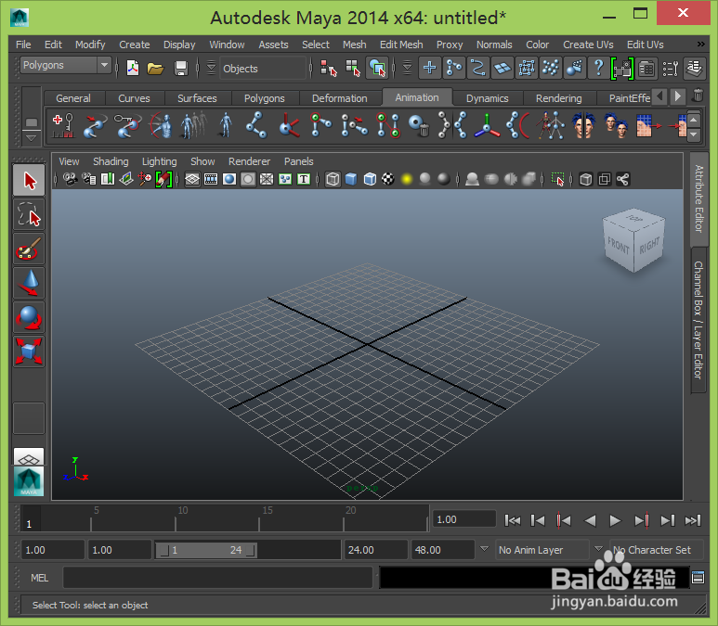718x626 pixels.
Task: Switch to the Rendering shelf tab
Action: coord(558,98)
